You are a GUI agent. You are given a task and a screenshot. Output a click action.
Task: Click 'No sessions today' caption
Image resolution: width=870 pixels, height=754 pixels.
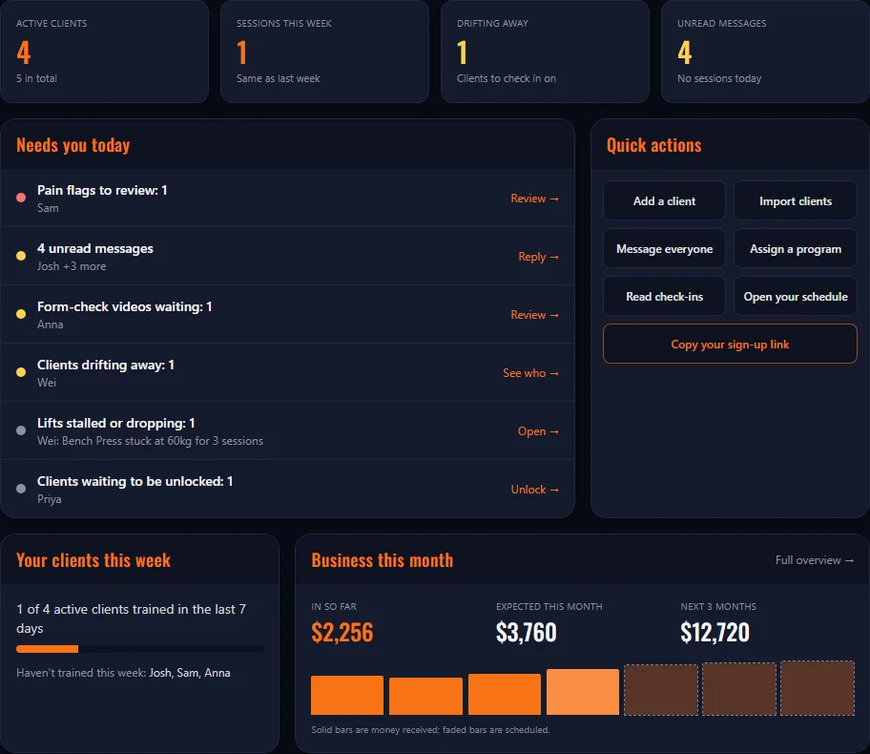pos(719,78)
